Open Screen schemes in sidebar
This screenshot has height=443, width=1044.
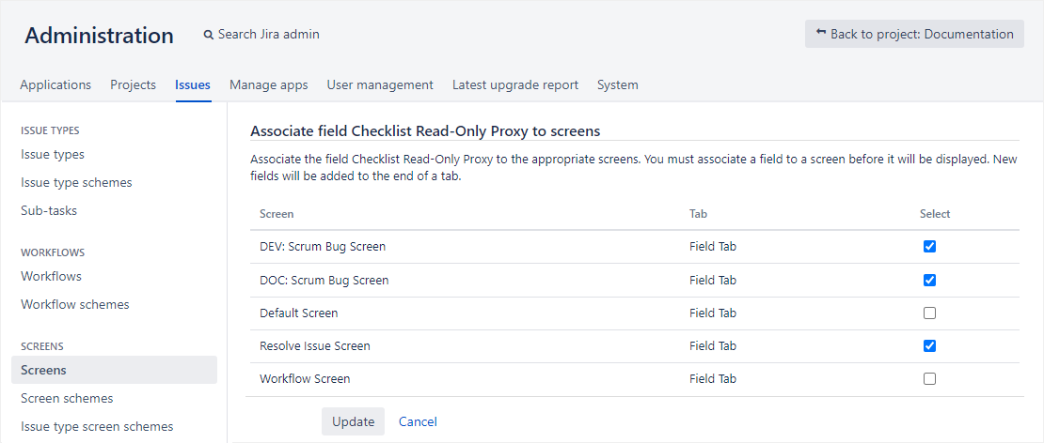(x=67, y=398)
